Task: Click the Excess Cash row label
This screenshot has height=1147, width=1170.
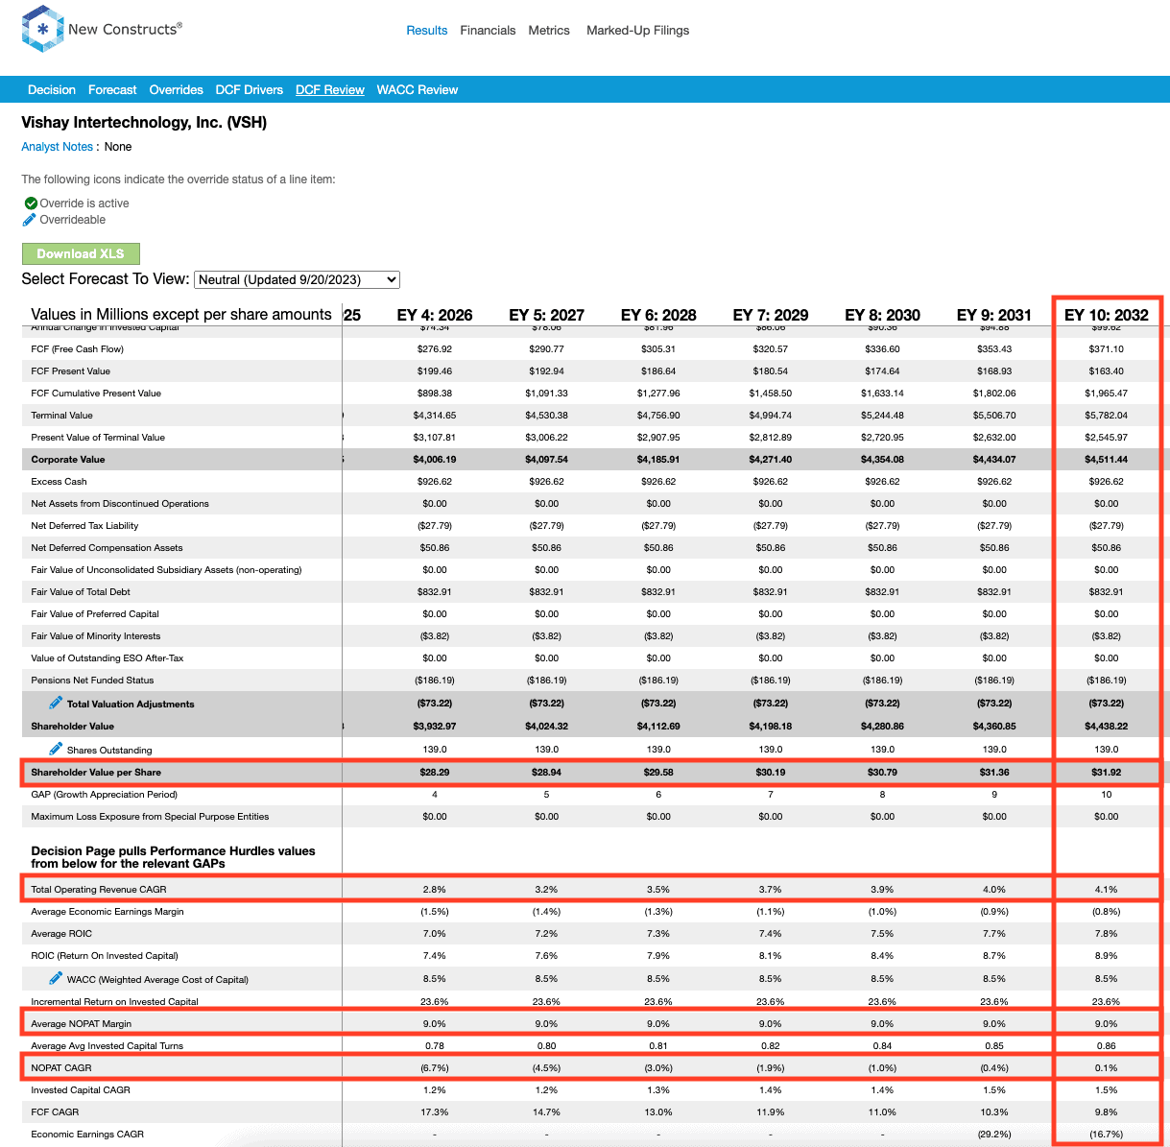Action: (59, 482)
